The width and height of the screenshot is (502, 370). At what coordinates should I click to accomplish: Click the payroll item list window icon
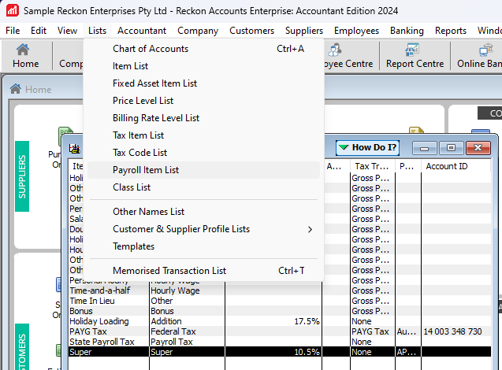75,148
